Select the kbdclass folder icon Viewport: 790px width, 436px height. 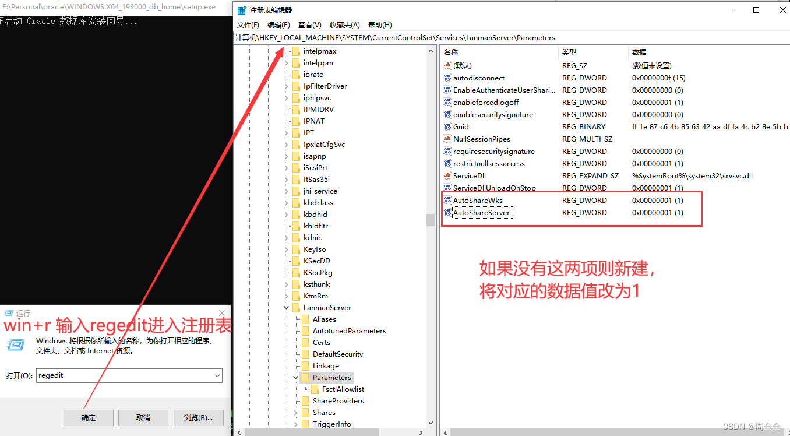(296, 203)
